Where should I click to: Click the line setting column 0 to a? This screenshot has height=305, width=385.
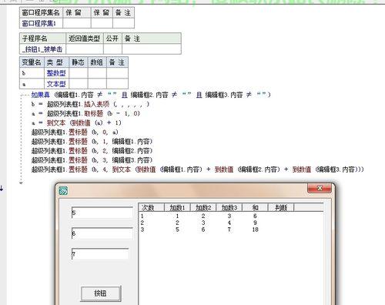tap(75, 132)
